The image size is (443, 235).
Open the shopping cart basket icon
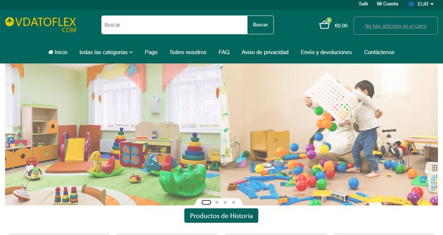[x=324, y=25]
